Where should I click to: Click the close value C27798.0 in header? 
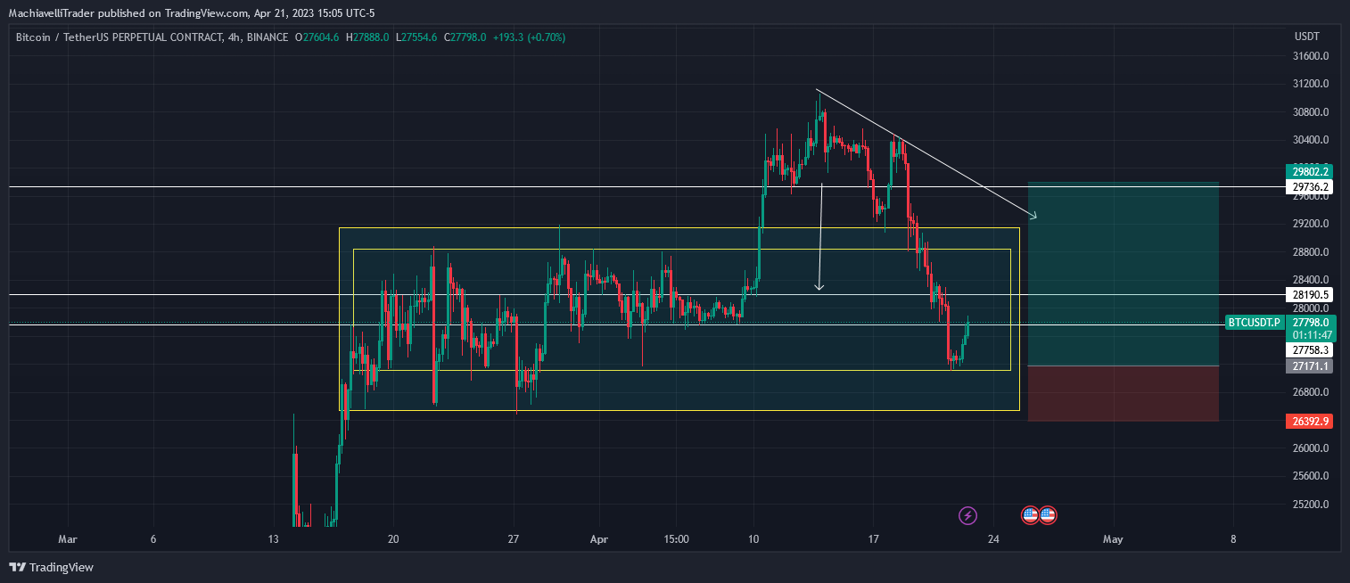pos(464,37)
